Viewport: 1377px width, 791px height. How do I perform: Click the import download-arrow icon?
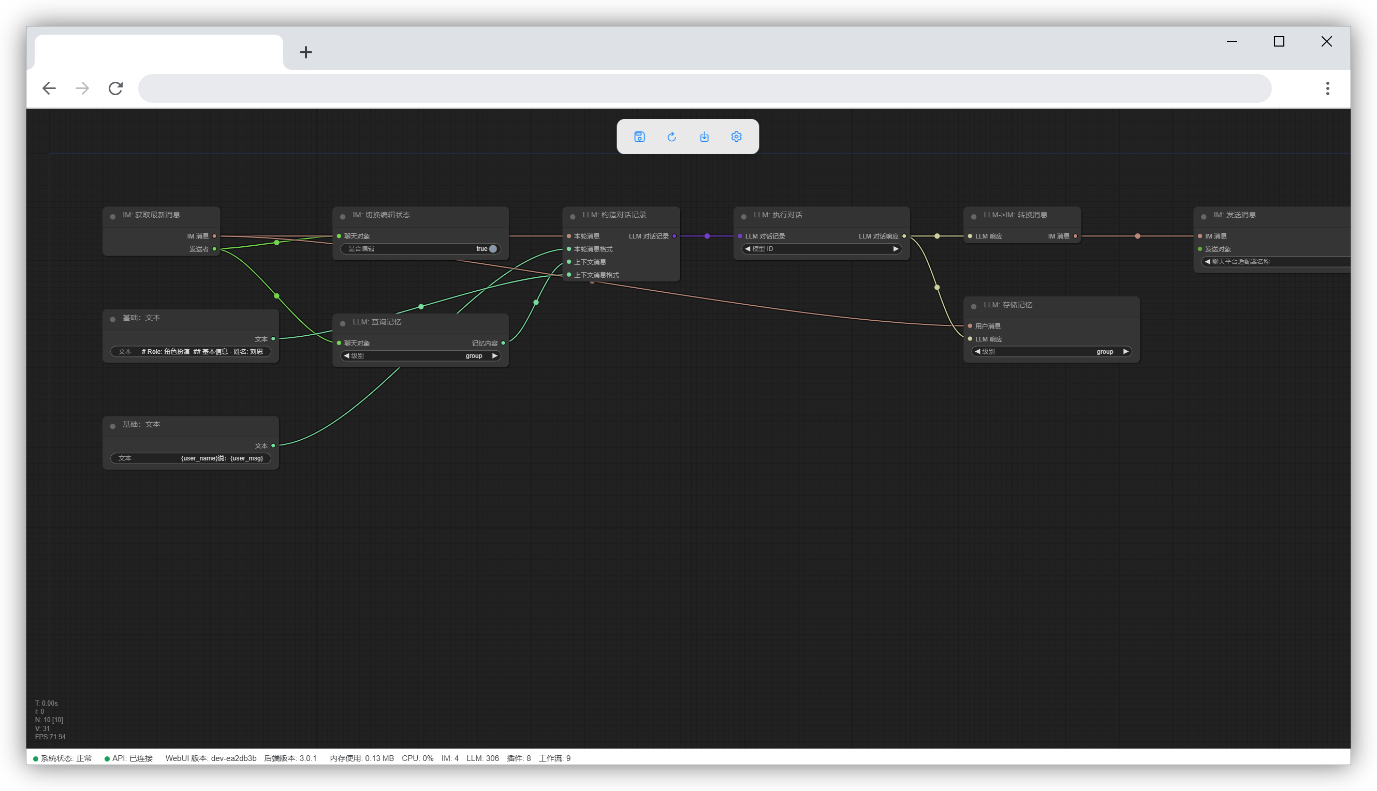click(704, 137)
